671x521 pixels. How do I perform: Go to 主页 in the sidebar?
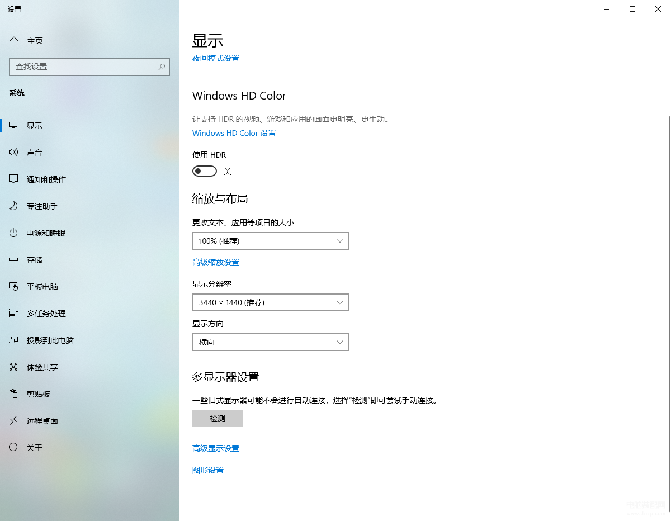coord(89,41)
